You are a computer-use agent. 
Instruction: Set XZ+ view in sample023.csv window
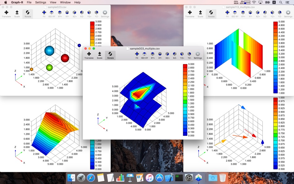coord(75,14)
